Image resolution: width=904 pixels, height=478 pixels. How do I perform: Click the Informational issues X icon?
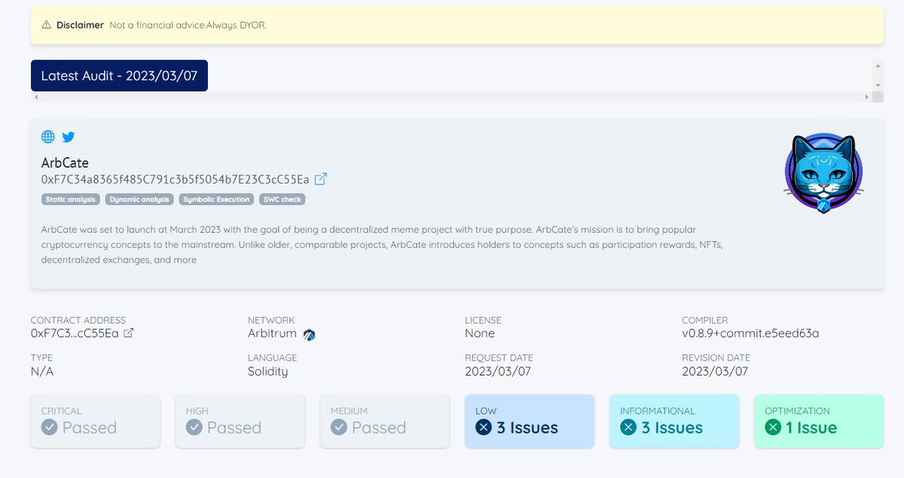(x=628, y=428)
